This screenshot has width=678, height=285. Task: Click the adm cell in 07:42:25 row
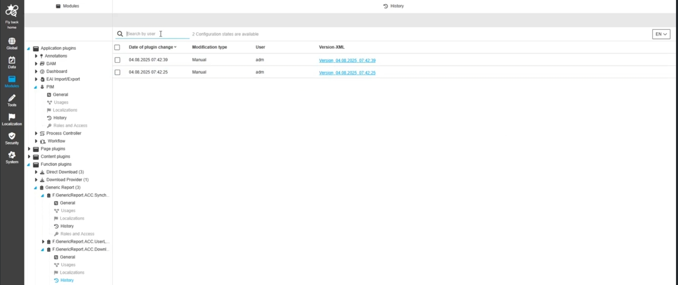[x=260, y=72]
